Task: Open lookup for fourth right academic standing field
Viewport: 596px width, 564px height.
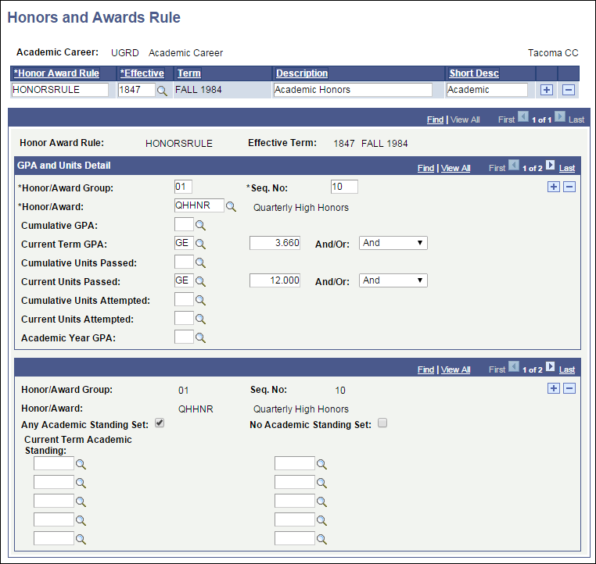Action: tap(321, 520)
